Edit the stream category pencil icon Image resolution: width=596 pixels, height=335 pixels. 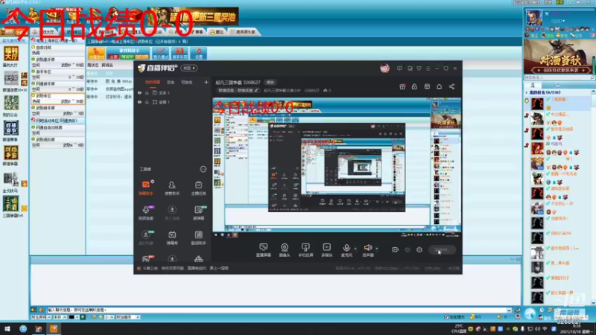256,90
